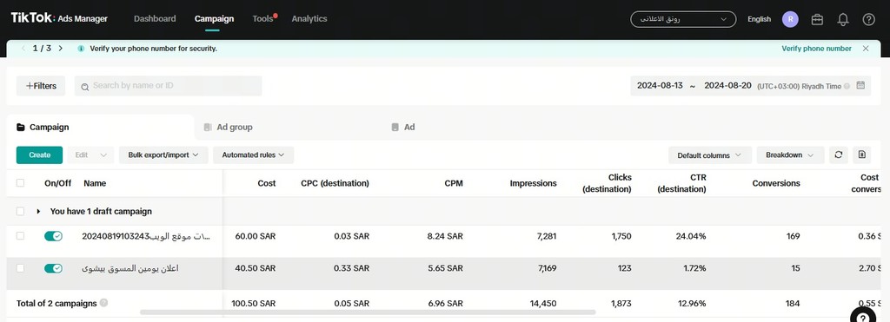The height and width of the screenshot is (322, 890).
Task: Click the R account avatar
Action: pos(790,19)
